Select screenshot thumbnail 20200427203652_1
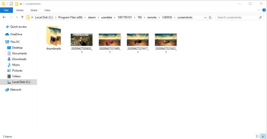The image size is (267, 139). (82, 40)
